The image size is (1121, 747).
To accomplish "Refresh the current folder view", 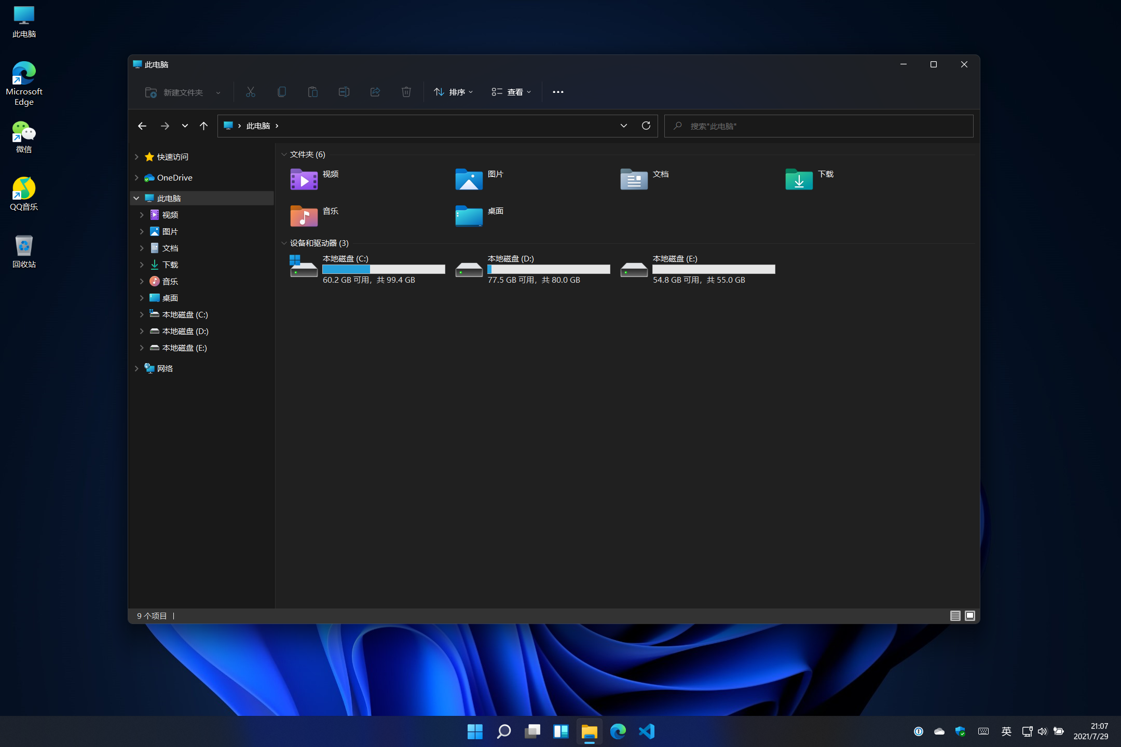I will click(x=647, y=126).
